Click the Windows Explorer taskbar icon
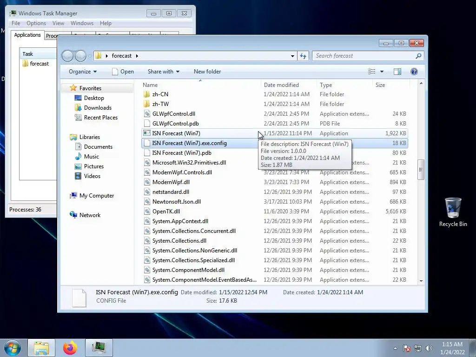Screen dimensions: 476x357 coord(41,348)
